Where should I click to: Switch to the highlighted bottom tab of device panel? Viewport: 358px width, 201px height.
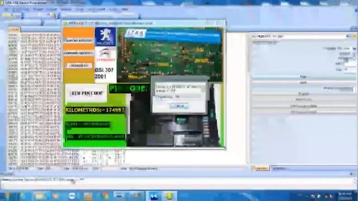click(261, 169)
